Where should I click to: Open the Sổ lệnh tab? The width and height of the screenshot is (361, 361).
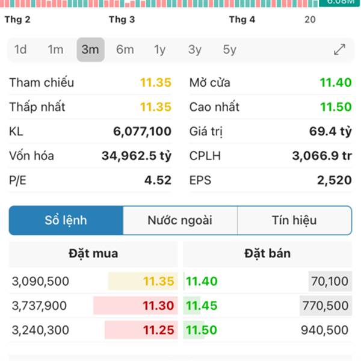66,220
